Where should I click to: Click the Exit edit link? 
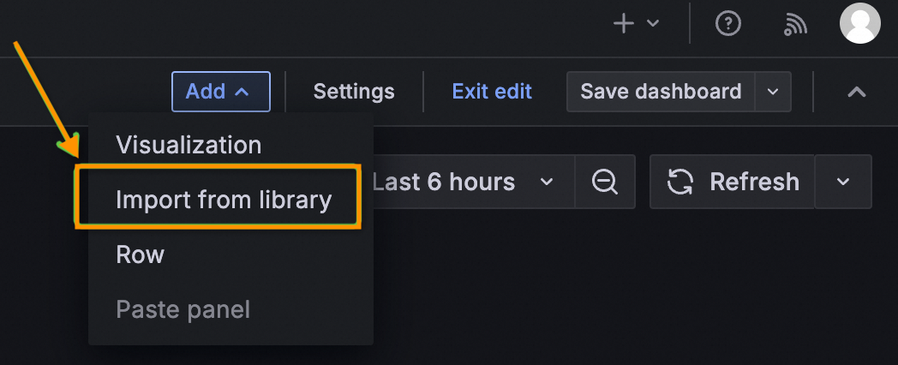click(492, 92)
